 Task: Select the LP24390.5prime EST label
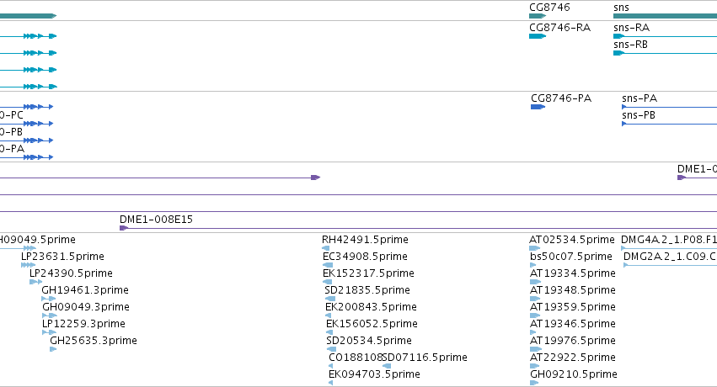click(71, 273)
